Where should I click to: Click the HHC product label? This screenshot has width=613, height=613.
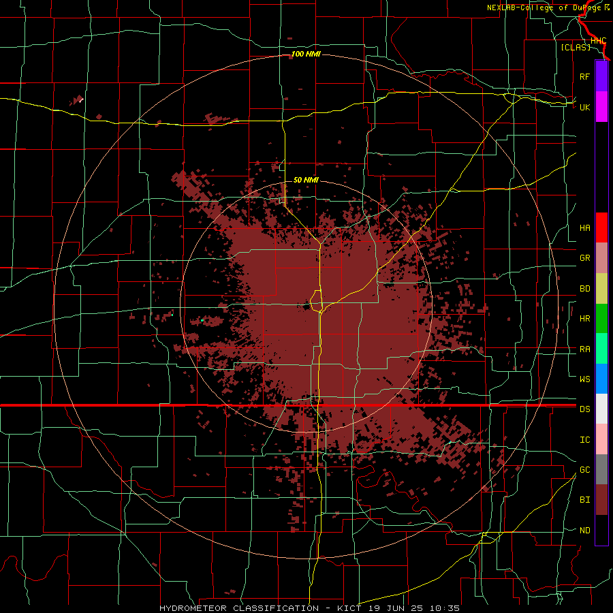tap(598, 41)
